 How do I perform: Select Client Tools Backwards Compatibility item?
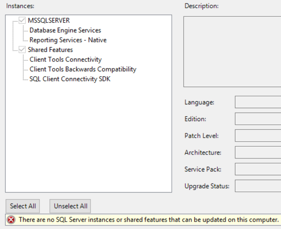coord(83,69)
